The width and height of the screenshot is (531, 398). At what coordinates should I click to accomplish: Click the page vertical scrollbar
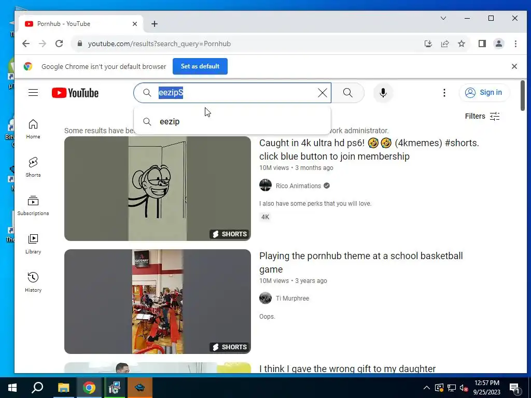coord(523,95)
